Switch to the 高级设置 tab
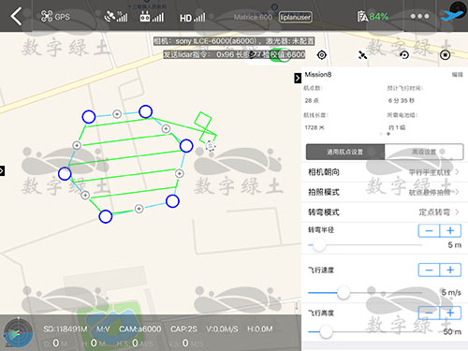The height and width of the screenshot is (351, 468). pos(424,152)
